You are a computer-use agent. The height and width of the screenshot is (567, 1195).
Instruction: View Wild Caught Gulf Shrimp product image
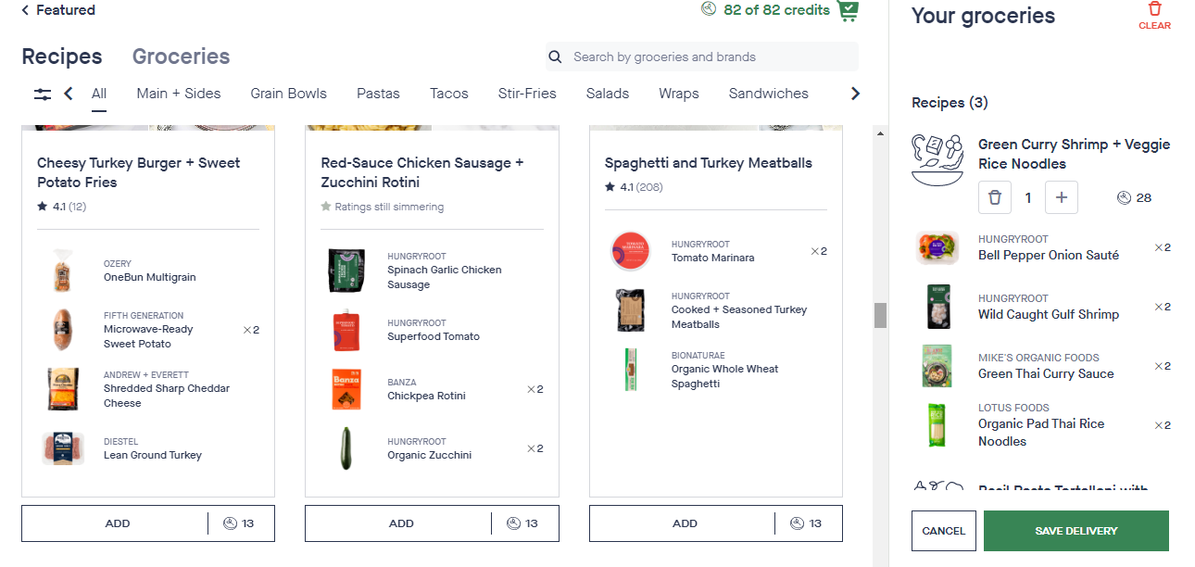click(937, 307)
